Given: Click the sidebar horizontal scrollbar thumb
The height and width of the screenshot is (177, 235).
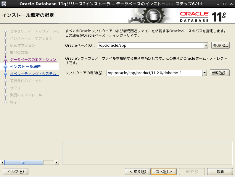Looking at the screenshot, I should pyautogui.click(x=24, y=163).
